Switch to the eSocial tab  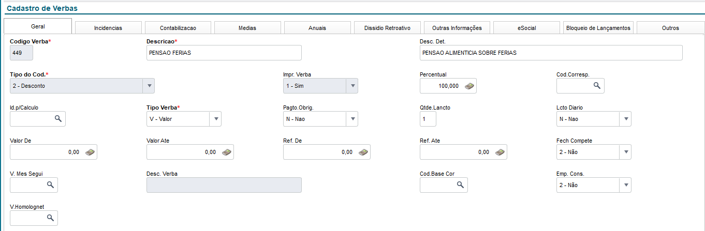(526, 28)
